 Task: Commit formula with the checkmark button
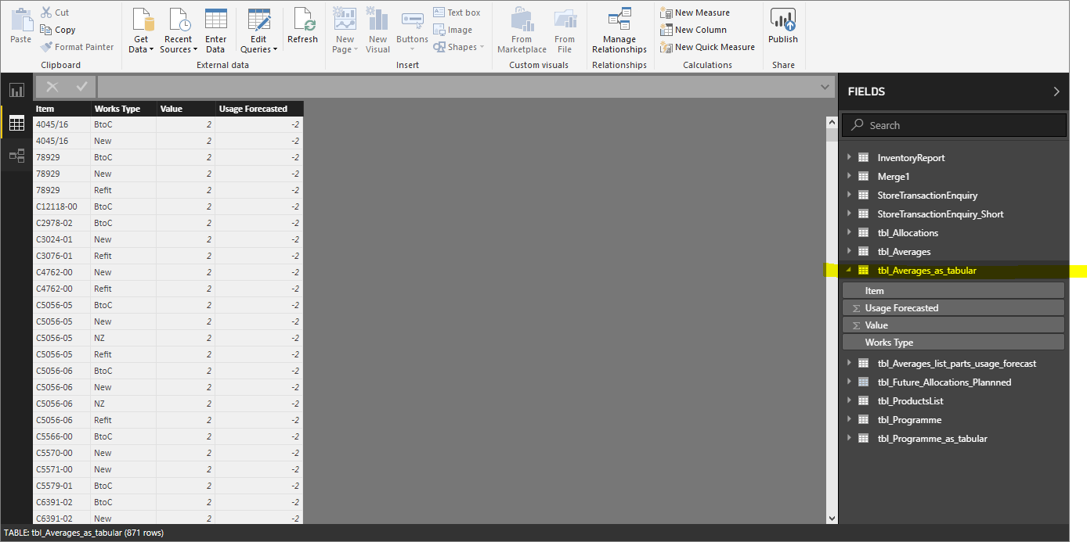click(81, 87)
